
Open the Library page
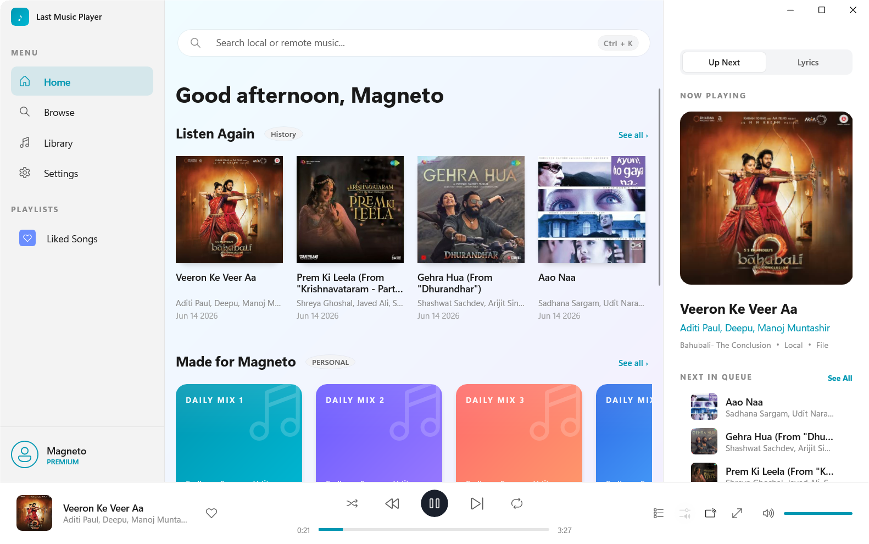tap(82, 143)
